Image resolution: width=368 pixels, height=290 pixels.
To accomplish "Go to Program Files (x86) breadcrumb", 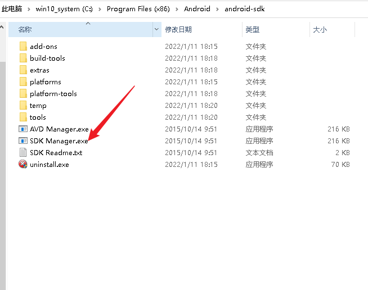I will click(x=138, y=9).
